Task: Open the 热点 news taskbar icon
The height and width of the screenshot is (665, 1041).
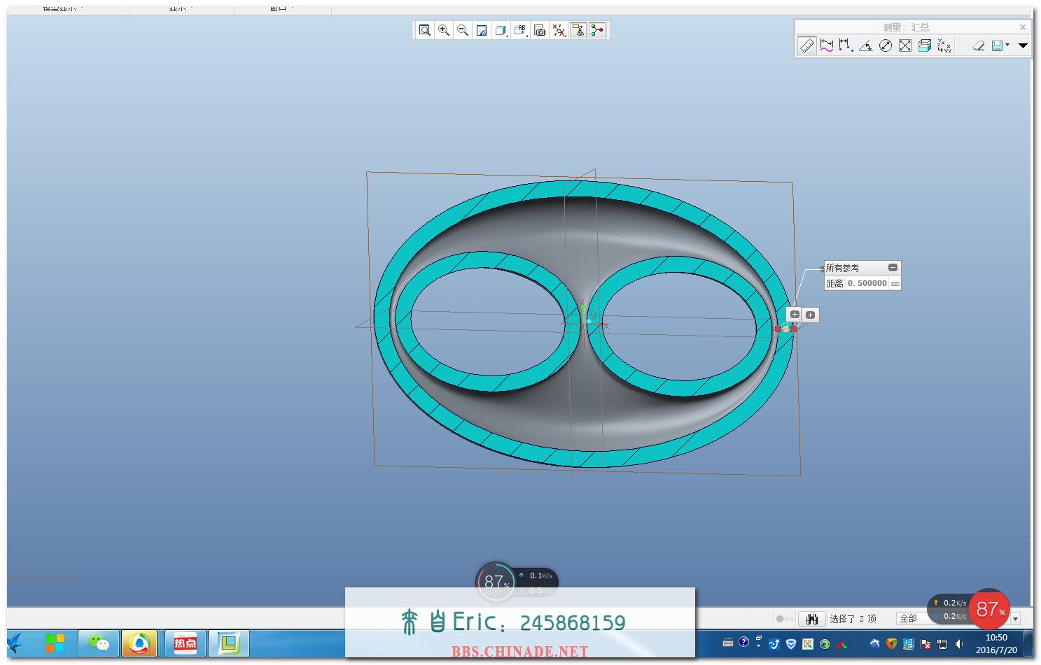Action: (x=185, y=643)
